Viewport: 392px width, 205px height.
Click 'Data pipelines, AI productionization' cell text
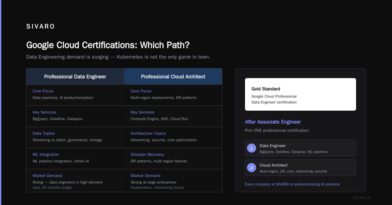tap(63, 98)
